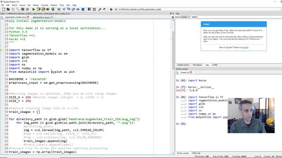Screen dimensions: 282x158
Task: Close the albumentations_aug tab
Action: [x=52, y=17]
